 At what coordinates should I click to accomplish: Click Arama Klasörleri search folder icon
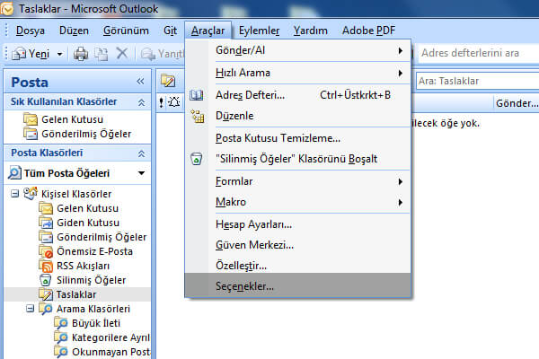tap(46, 309)
